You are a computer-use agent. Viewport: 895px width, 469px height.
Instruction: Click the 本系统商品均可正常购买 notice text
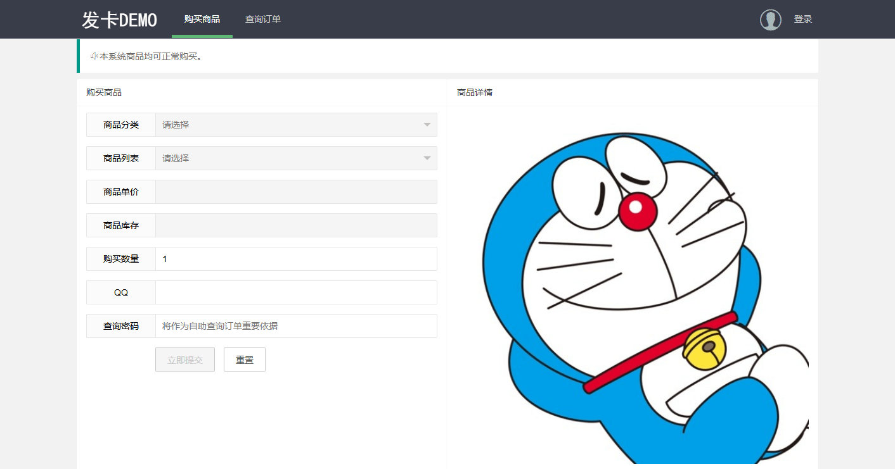[x=151, y=56]
